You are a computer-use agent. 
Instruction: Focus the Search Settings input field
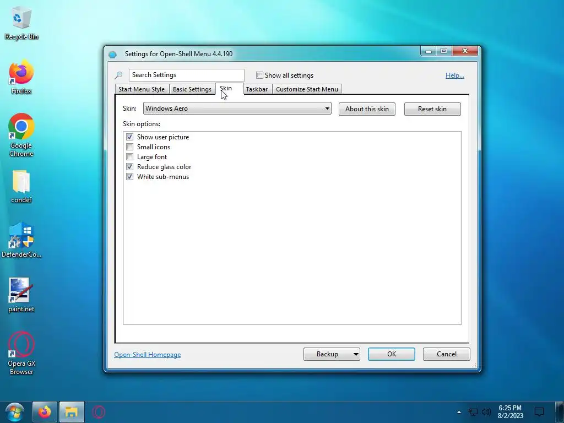click(x=186, y=75)
